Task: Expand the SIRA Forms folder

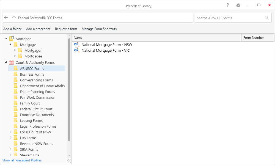Action: pos(10,149)
